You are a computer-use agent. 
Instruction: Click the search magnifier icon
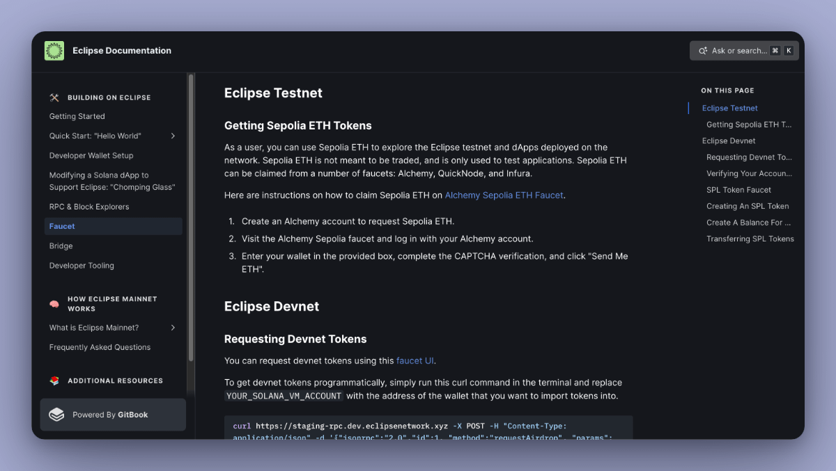coord(703,51)
